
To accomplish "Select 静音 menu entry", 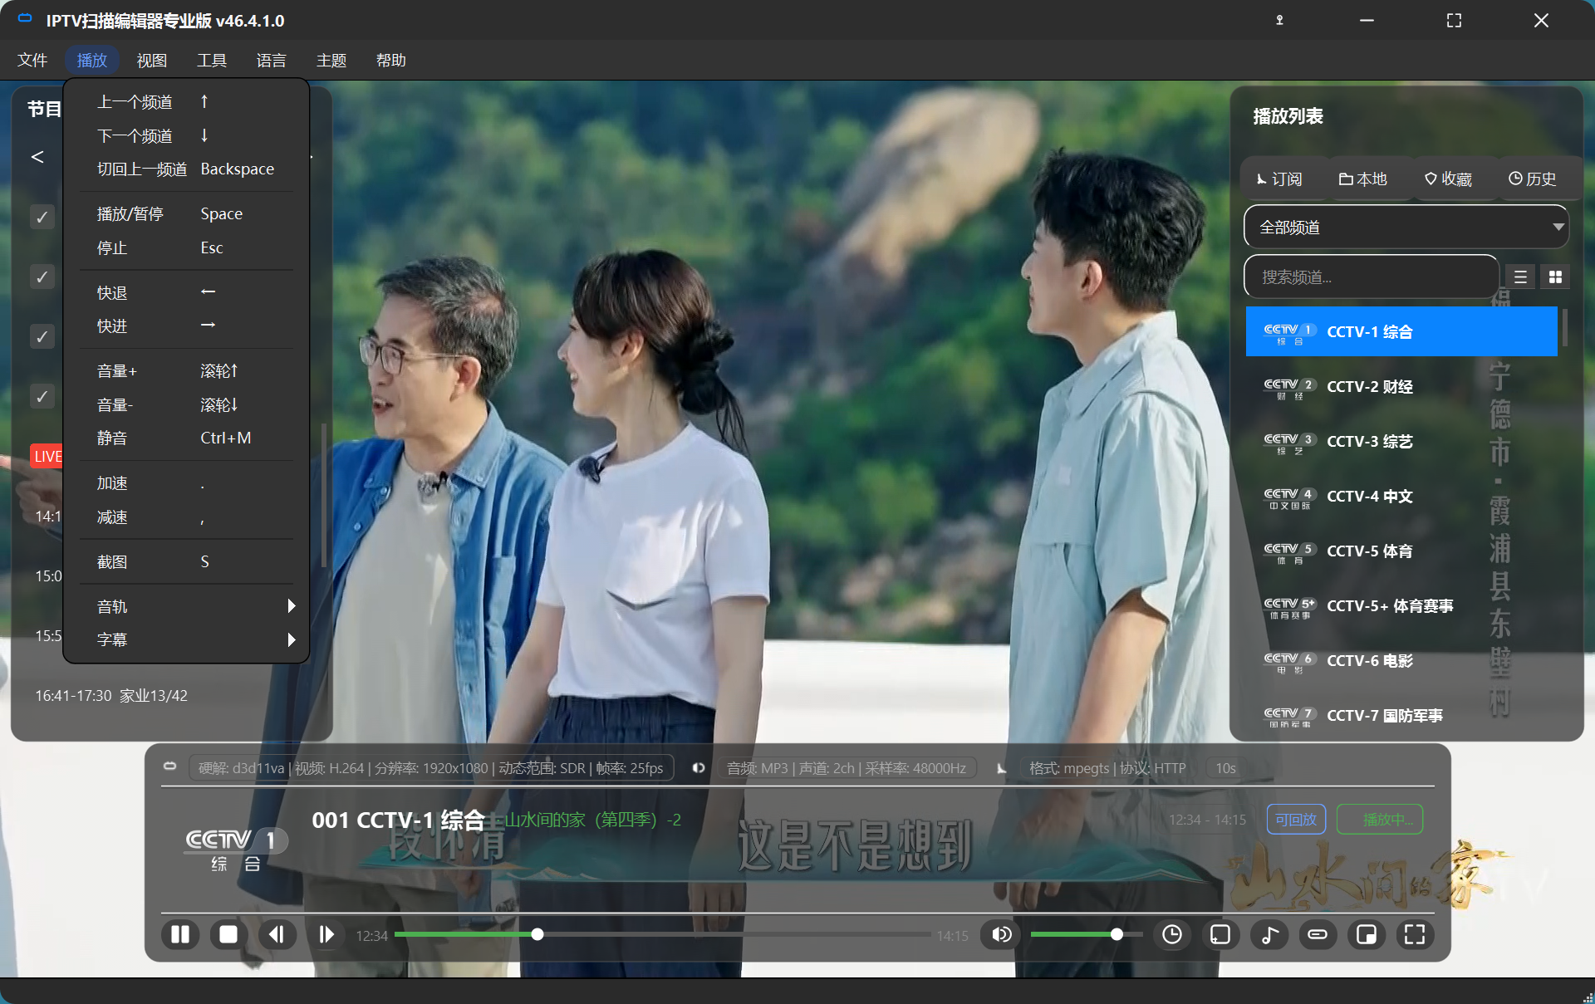I will pos(187,438).
